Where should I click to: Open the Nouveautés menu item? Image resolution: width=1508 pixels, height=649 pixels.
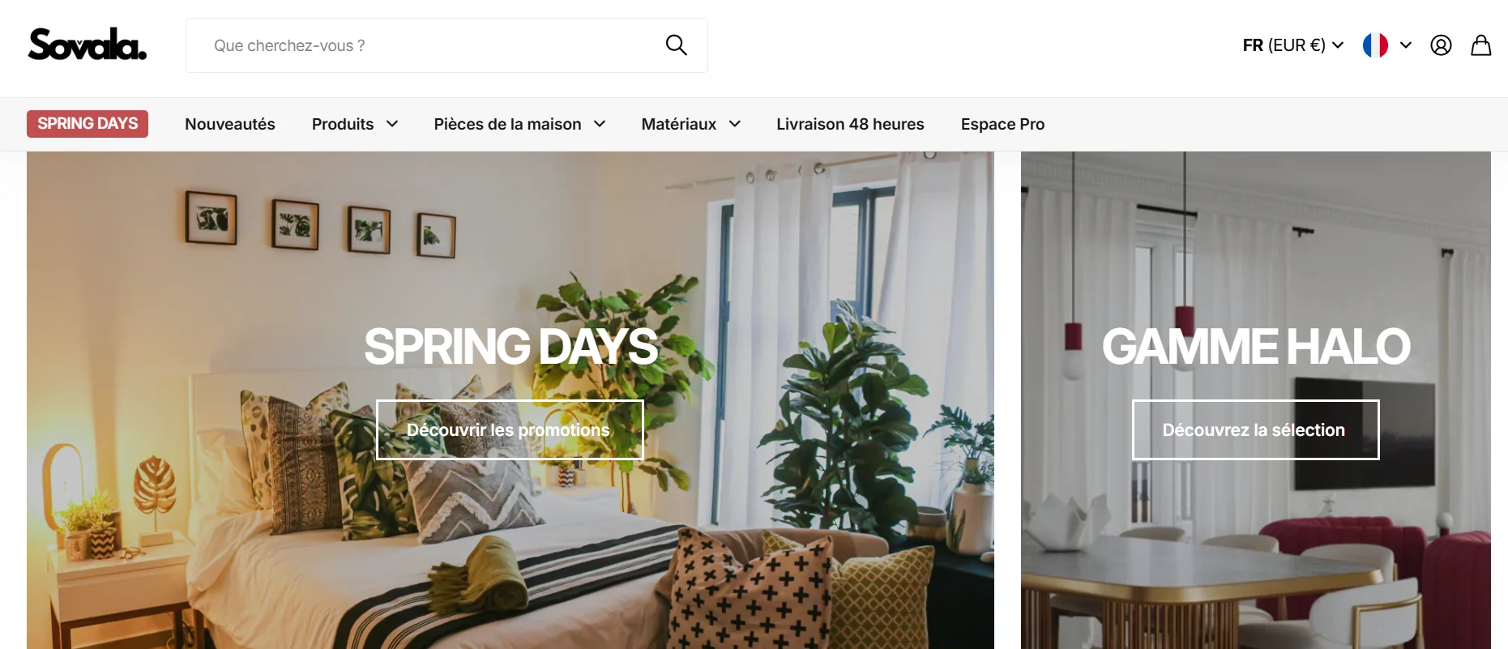[230, 124]
